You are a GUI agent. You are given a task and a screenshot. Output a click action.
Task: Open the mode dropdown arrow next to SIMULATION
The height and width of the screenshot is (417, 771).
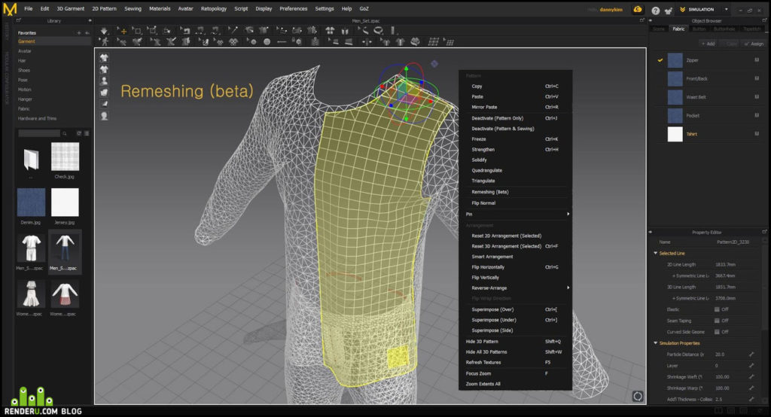tap(727, 9)
